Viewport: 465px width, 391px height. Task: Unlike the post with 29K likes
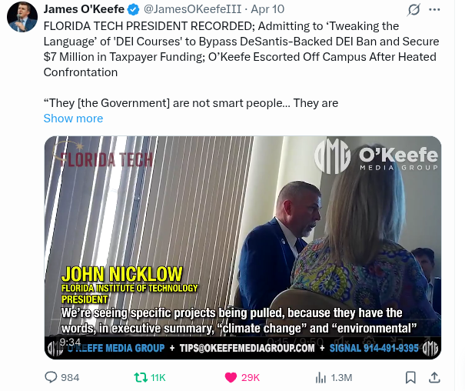click(242, 377)
